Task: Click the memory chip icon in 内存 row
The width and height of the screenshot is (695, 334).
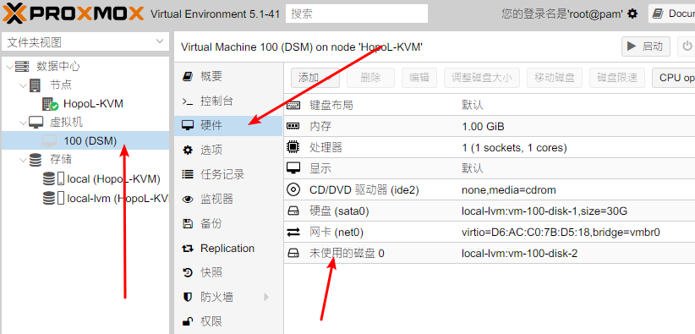Action: tap(293, 127)
